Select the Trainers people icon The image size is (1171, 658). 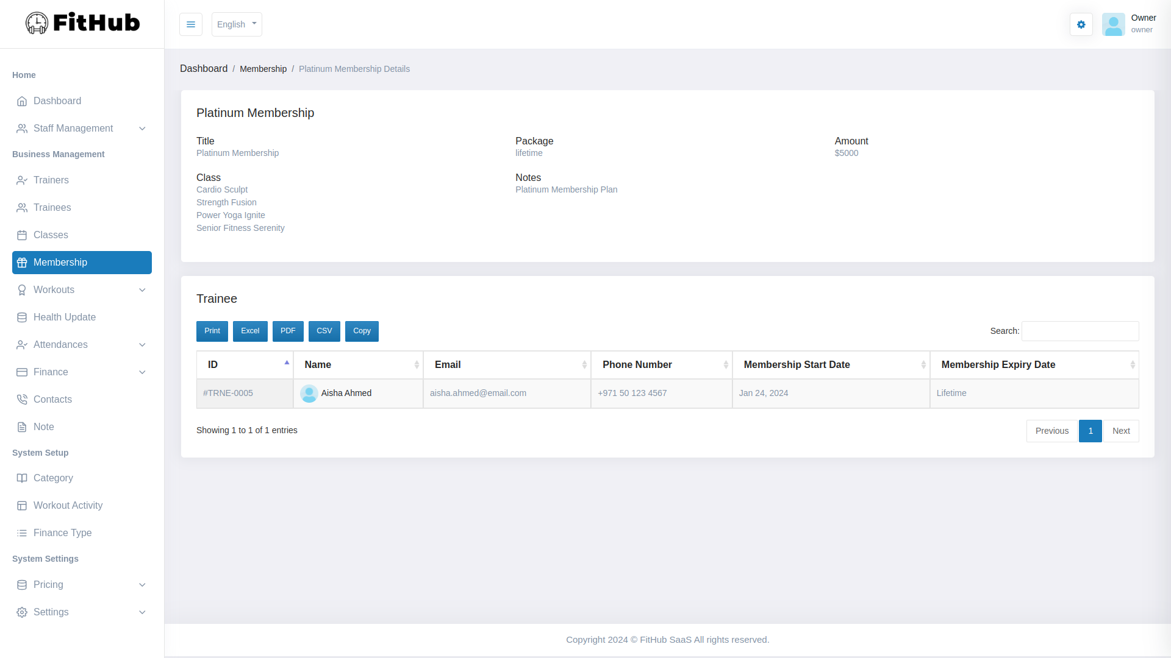(x=22, y=180)
